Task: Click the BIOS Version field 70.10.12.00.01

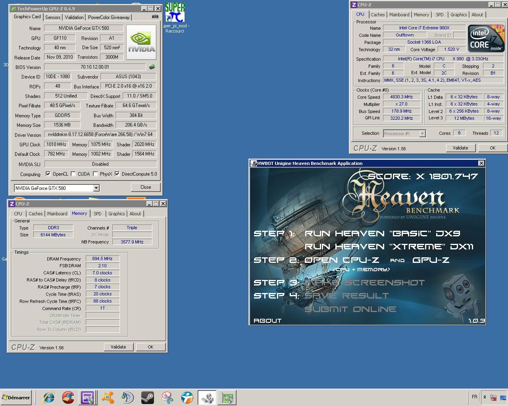Action: click(x=95, y=67)
